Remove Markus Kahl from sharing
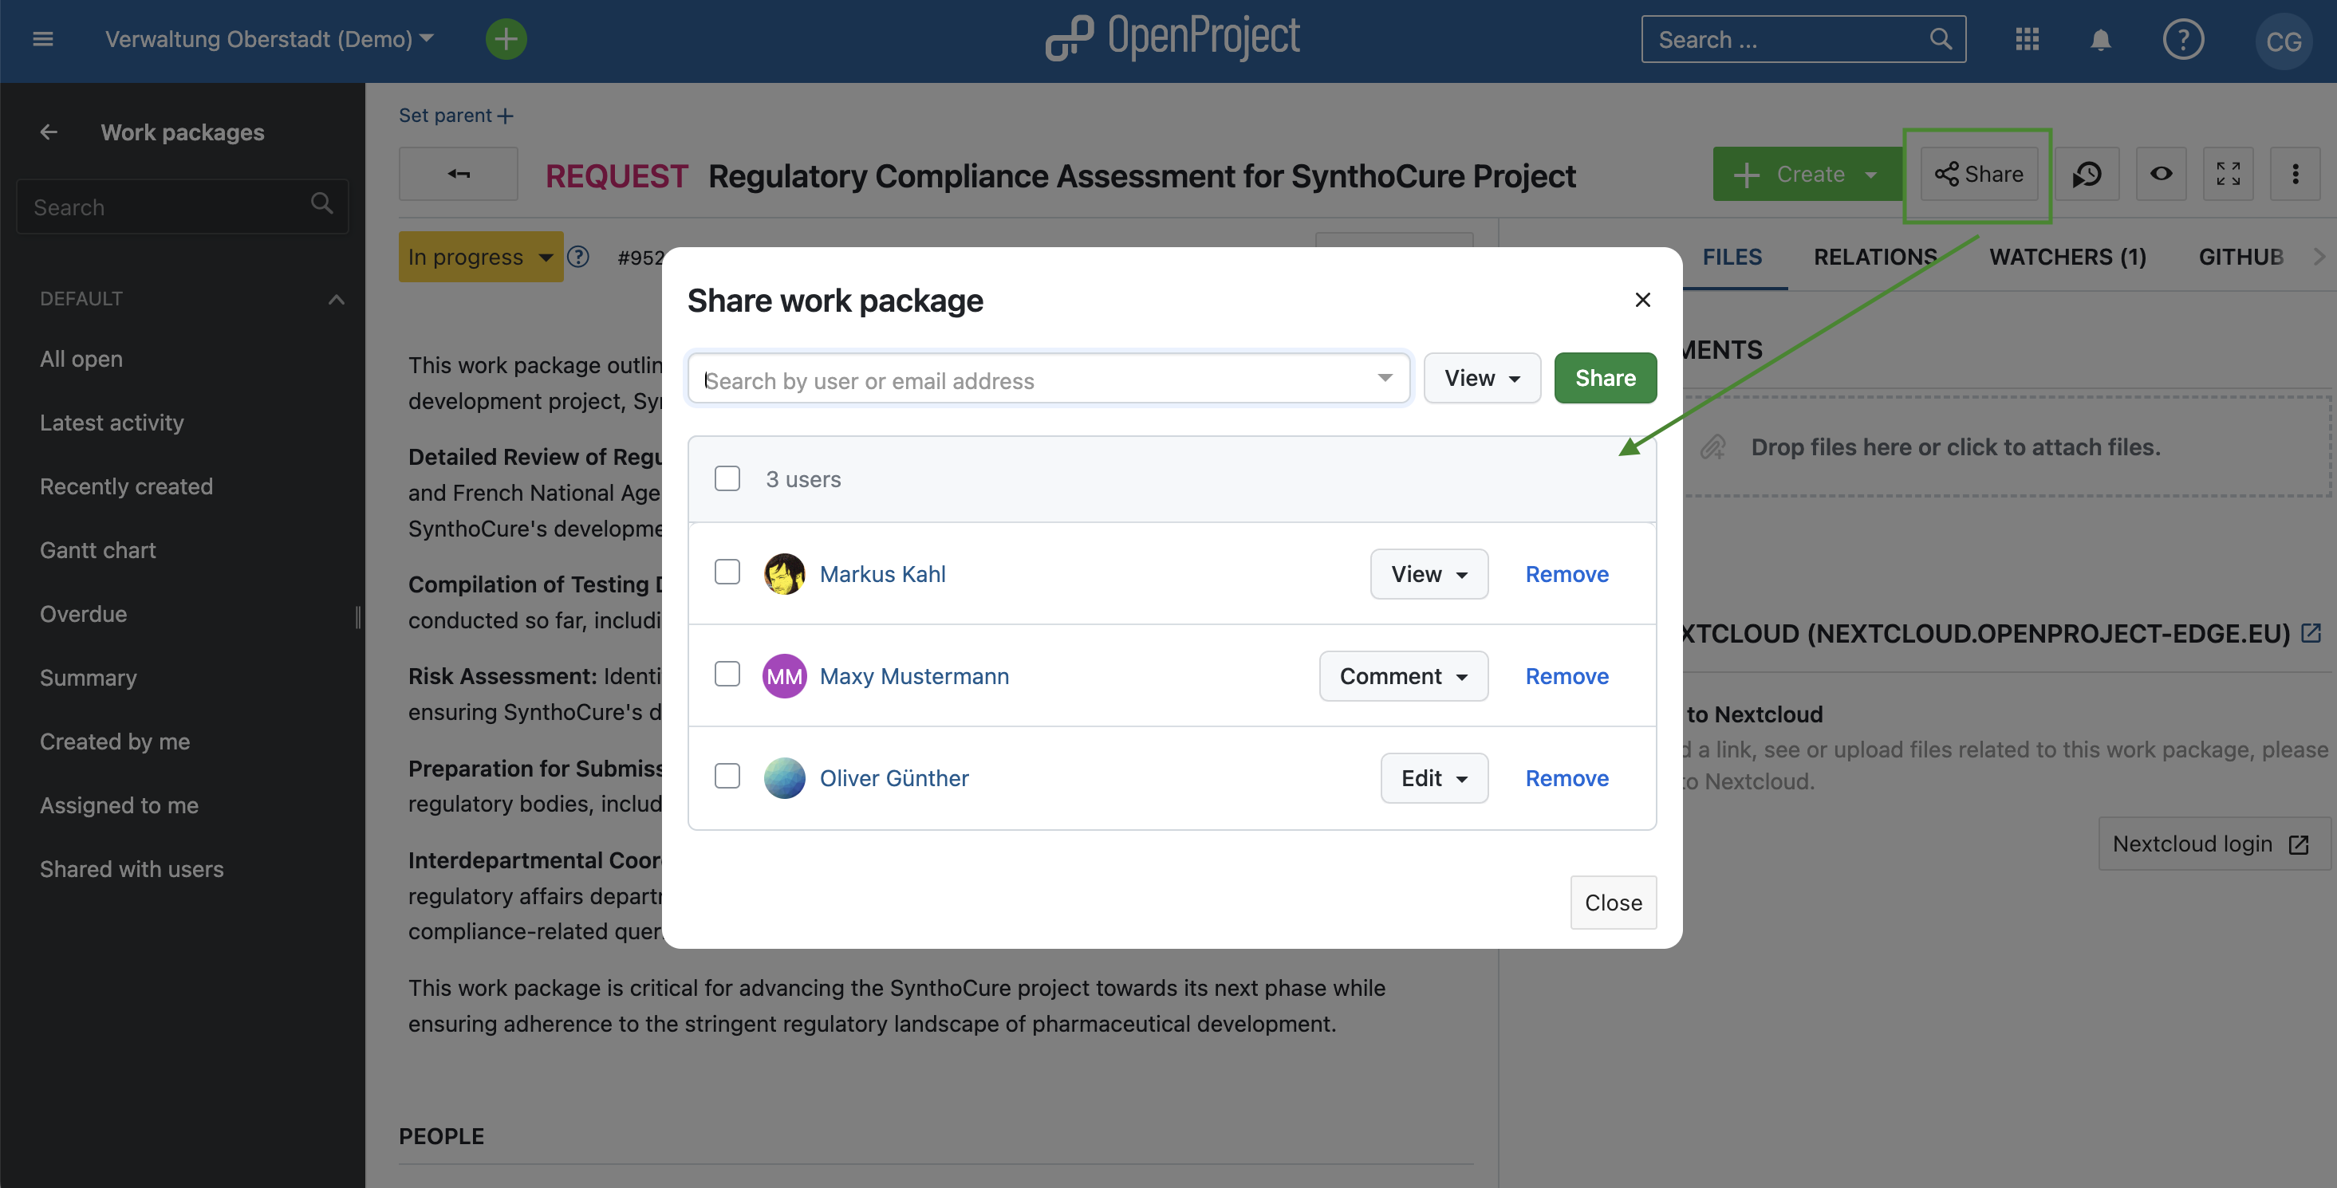The image size is (2337, 1188). pos(1566,573)
